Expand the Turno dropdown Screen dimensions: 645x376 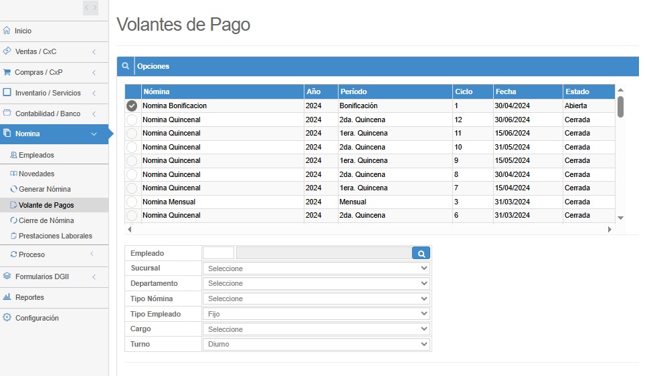(x=316, y=344)
